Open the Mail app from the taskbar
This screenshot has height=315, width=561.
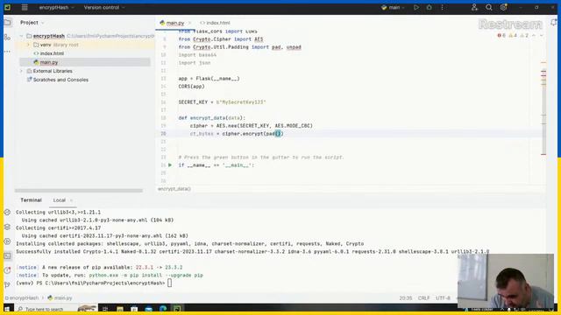point(148,309)
